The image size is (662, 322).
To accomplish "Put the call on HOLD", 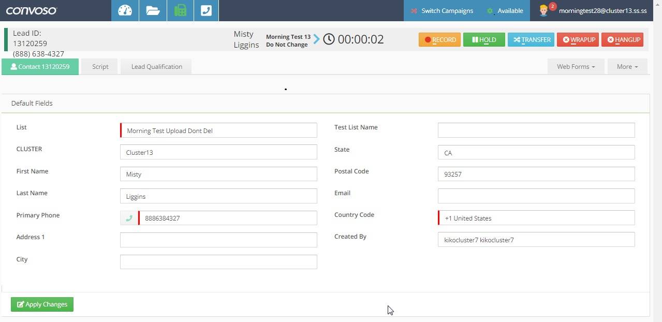I will coord(484,39).
